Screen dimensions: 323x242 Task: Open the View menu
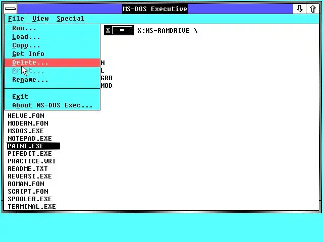point(40,19)
